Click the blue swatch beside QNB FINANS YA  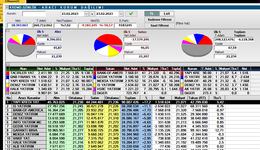point(8,77)
